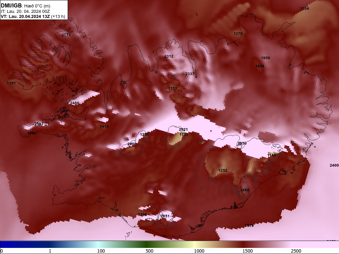
Task: Click the map value label '2921'
Action: (x=183, y=129)
